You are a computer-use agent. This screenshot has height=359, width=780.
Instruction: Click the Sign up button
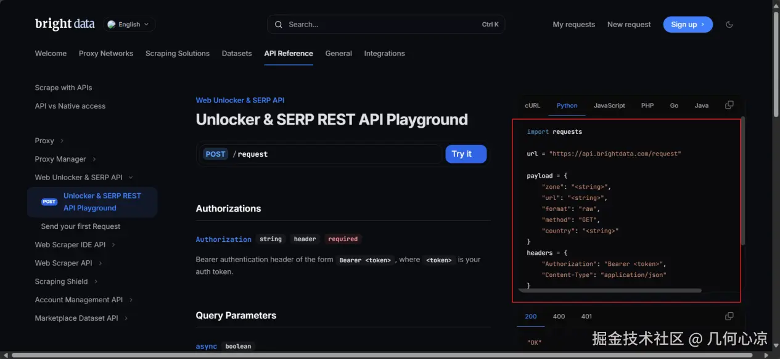coord(688,25)
